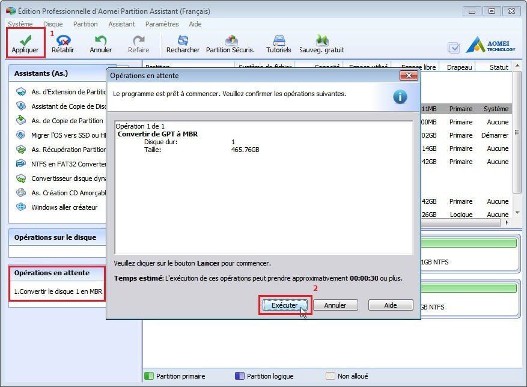Select pending item 1.Convertir le disque 1 en MBR
The height and width of the screenshot is (387, 527).
[x=58, y=291]
